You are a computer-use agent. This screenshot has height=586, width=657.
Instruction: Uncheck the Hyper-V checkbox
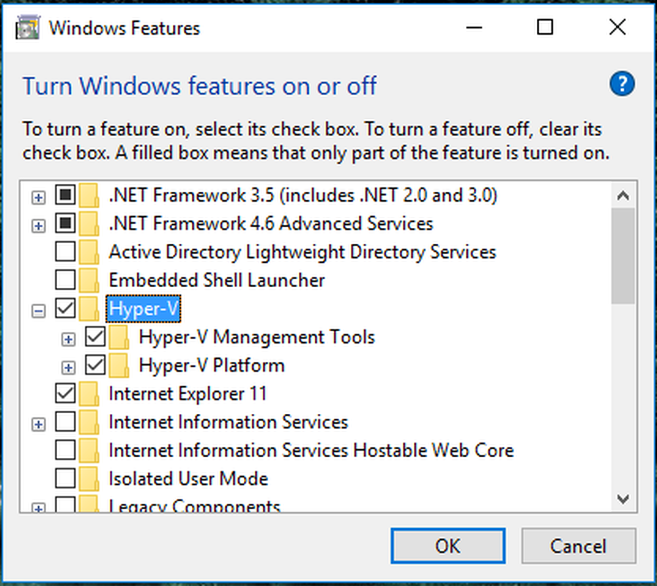[x=65, y=308]
